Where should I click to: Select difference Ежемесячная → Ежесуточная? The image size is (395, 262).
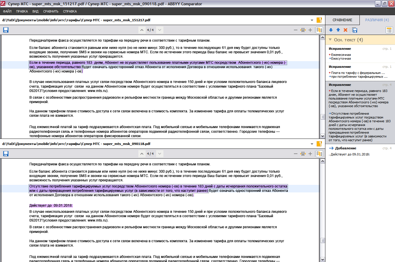pos(360,54)
